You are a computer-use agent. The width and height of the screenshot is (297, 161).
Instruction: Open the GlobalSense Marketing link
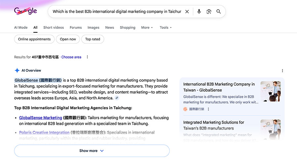(x=41, y=118)
